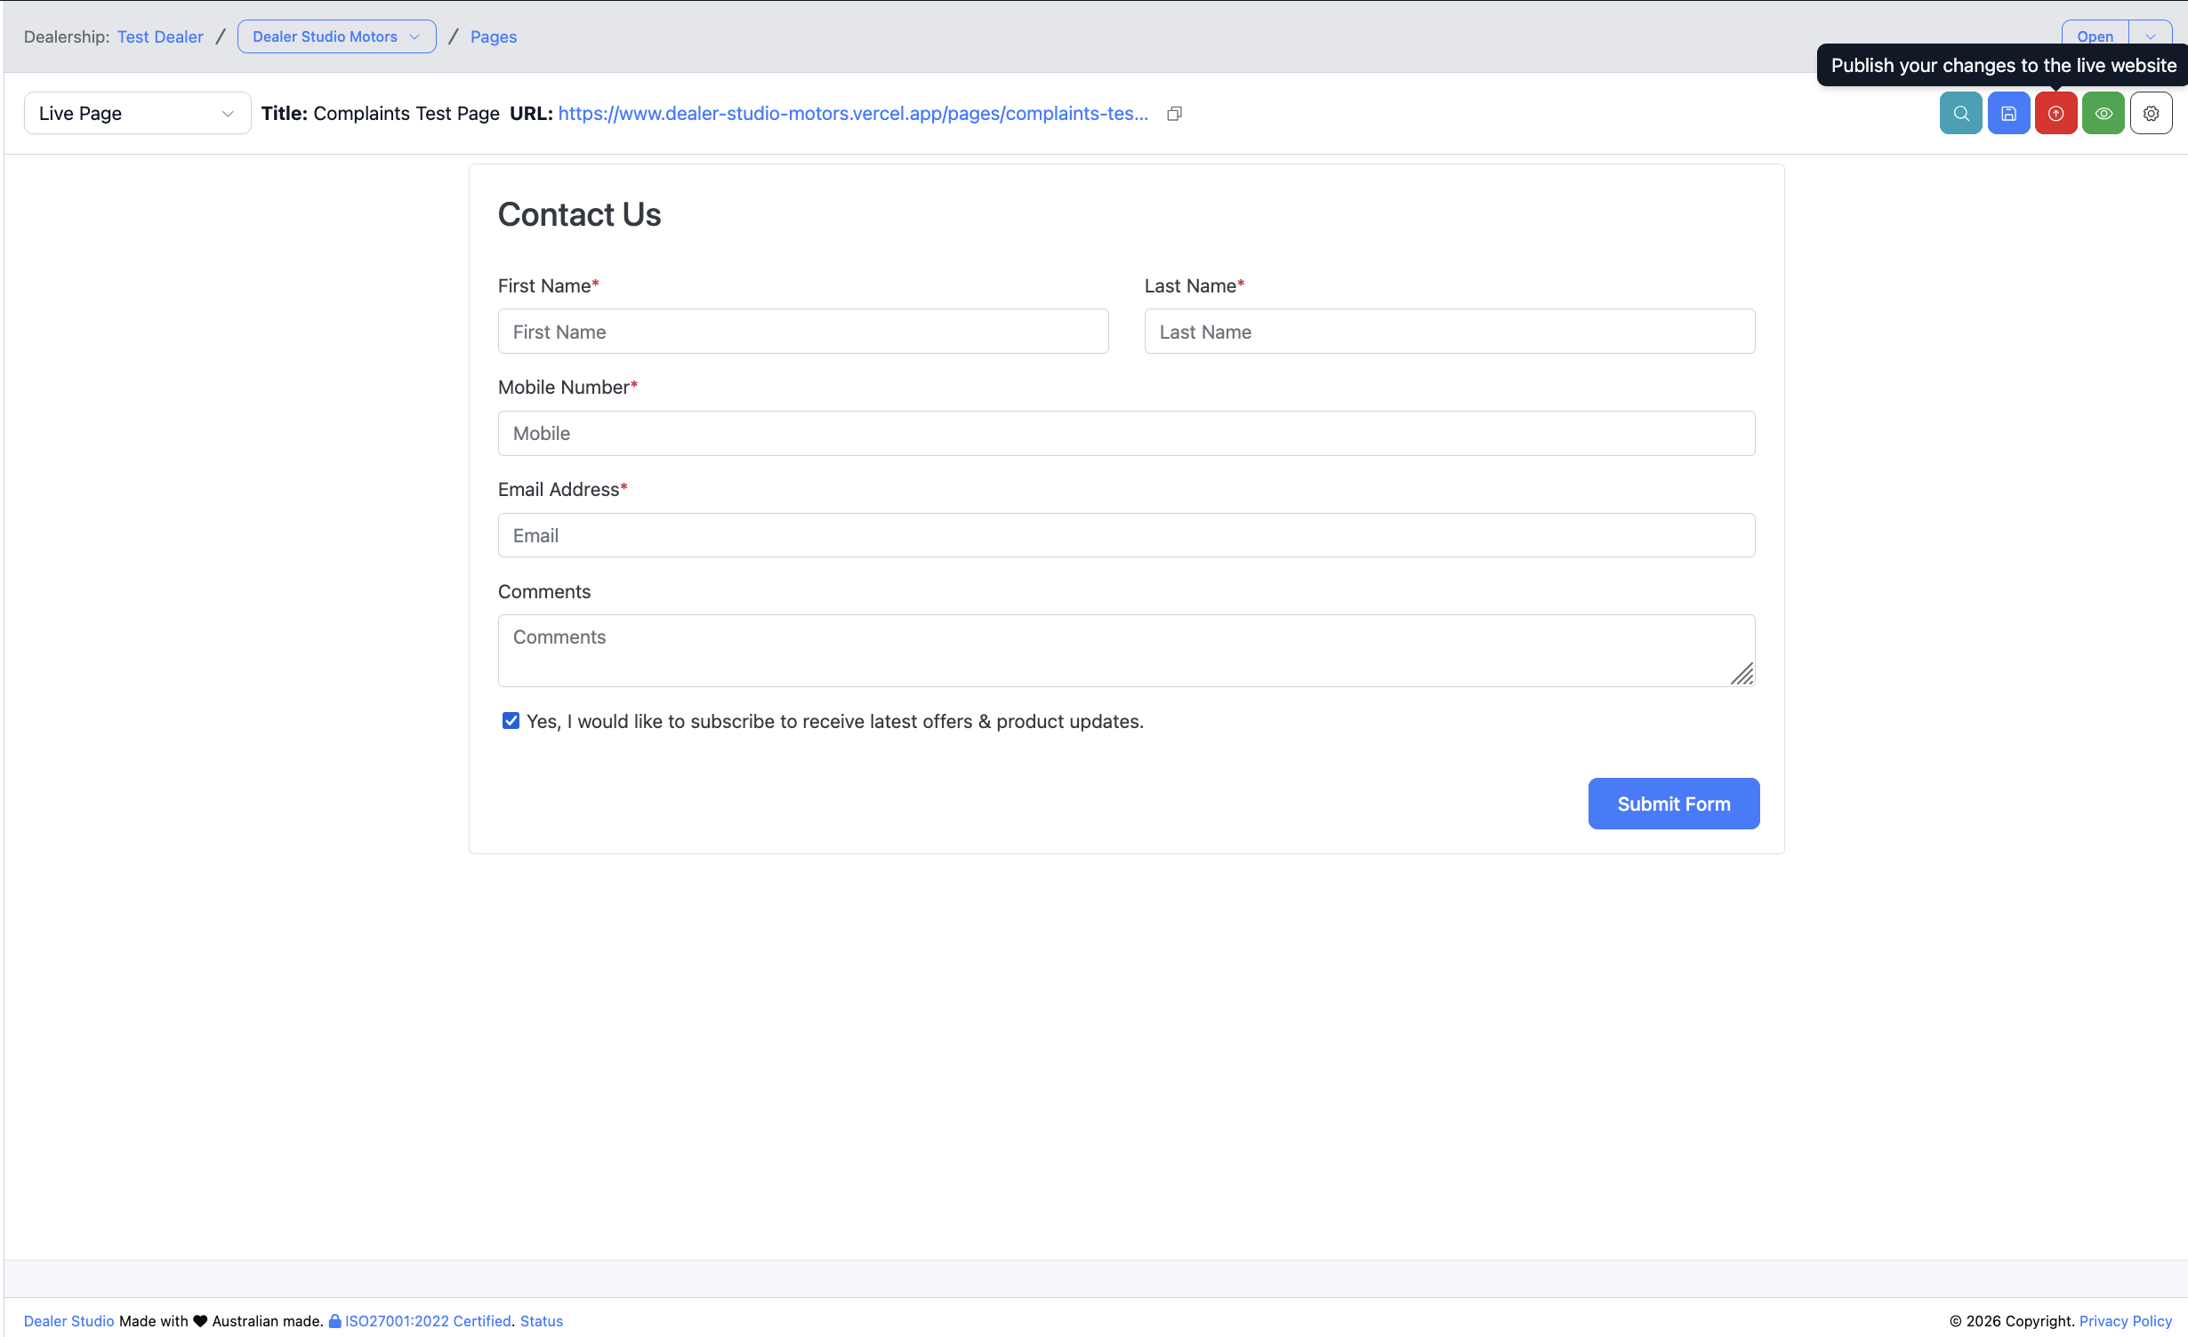2188x1337 pixels.
Task: Click the teal search icon button
Action: [x=1960, y=113]
